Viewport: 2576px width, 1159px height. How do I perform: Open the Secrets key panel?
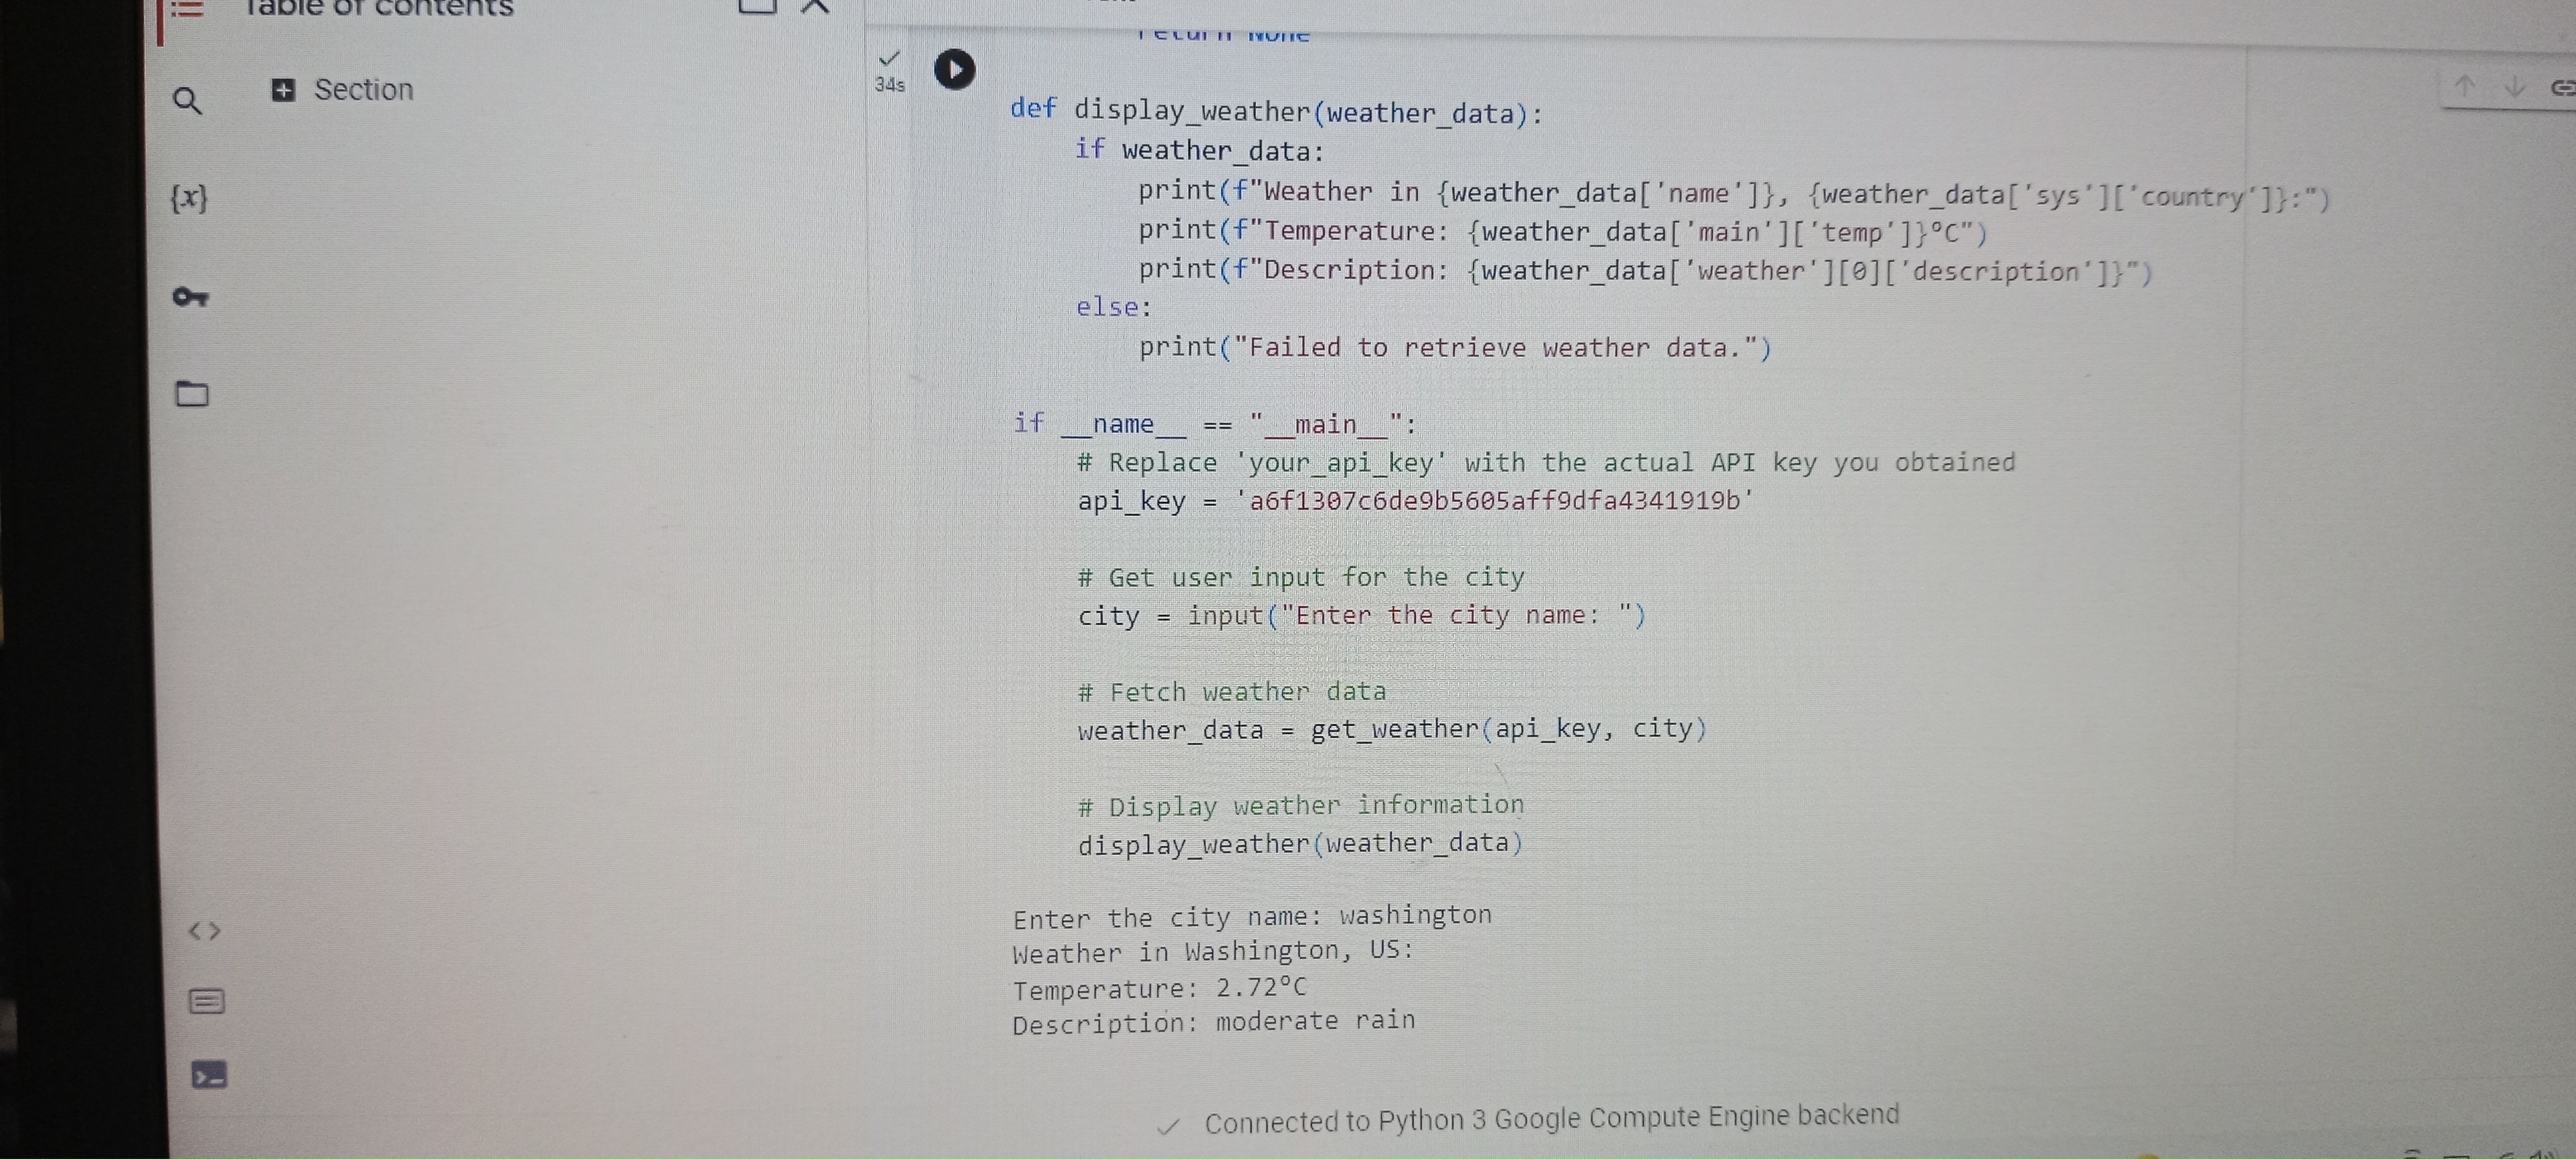tap(189, 297)
